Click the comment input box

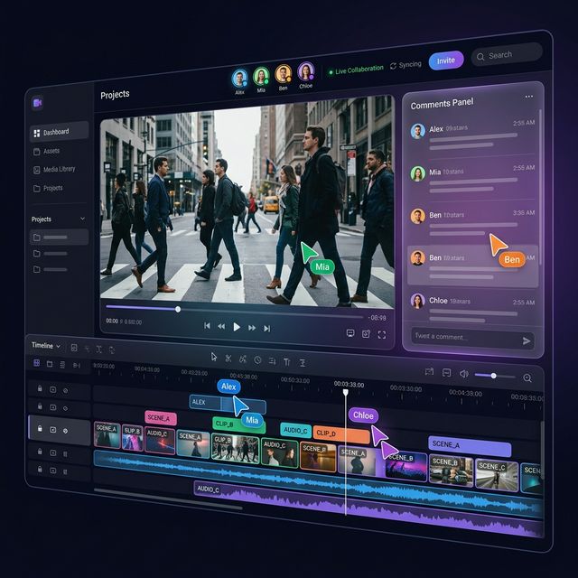click(x=472, y=338)
